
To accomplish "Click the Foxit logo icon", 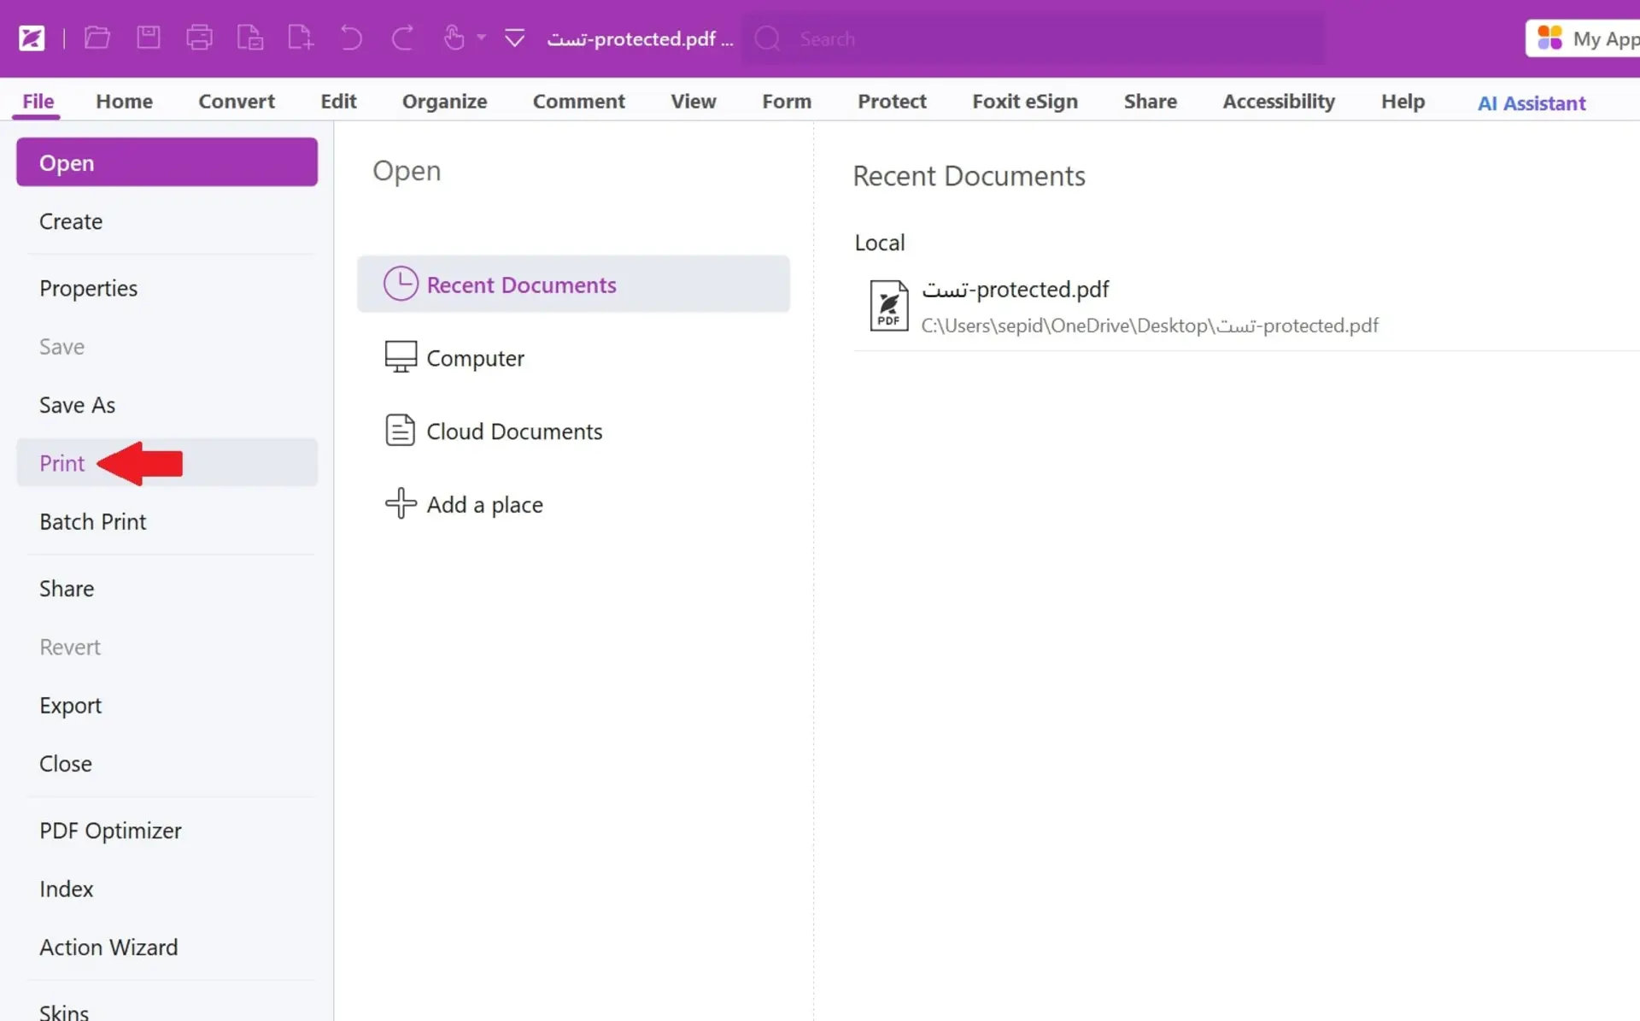I will click(32, 38).
